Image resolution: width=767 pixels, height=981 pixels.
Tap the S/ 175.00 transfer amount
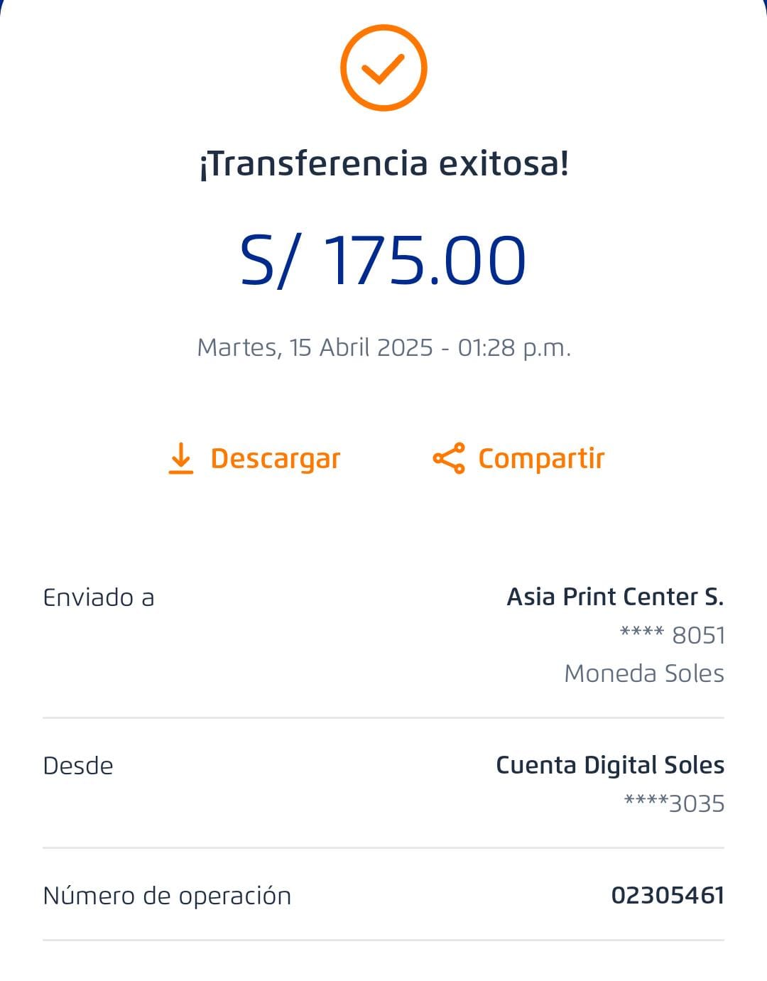point(383,261)
